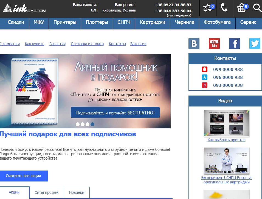Open the Эксперимент! СНПЧ Epson video link
Screen dimensions: 262x199
[226, 180]
